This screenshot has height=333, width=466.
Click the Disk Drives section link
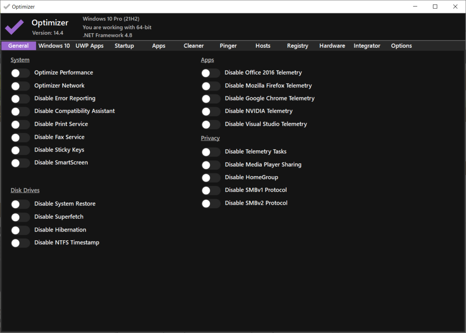[25, 191]
